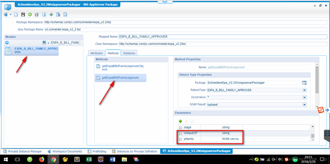Click the blue cube package back icon
The height and width of the screenshot is (164, 330).
click(x=6, y=14)
